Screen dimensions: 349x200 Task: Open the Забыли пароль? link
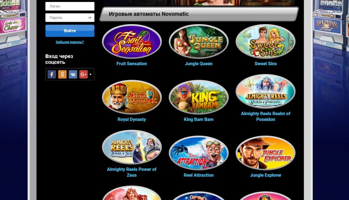tap(70, 42)
